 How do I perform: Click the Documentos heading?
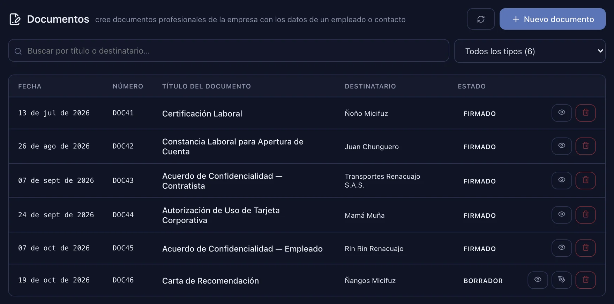pos(58,19)
